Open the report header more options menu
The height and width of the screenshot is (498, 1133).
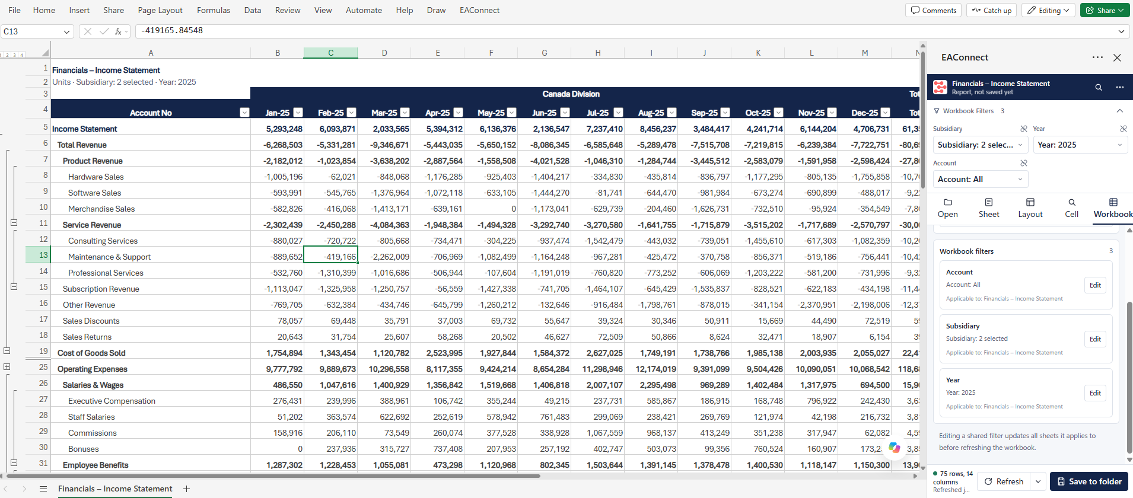point(1120,87)
